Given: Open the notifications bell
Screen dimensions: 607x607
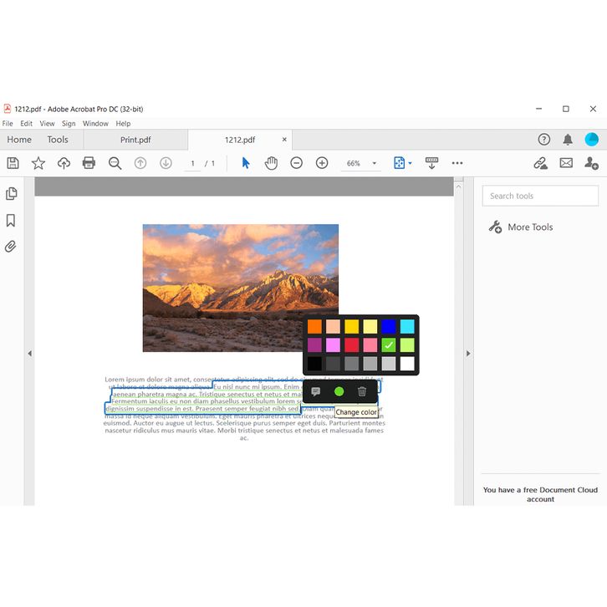Looking at the screenshot, I should (568, 140).
